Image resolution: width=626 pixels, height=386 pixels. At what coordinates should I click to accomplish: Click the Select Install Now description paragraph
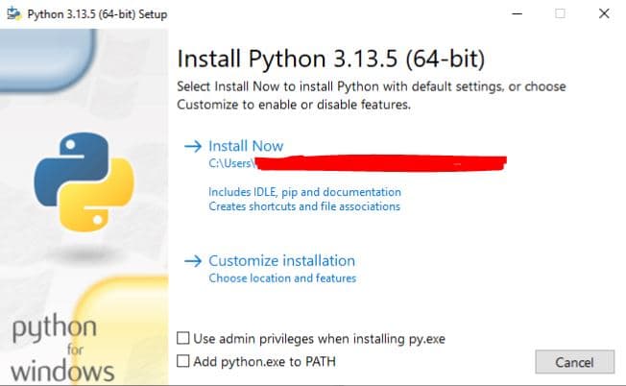(x=372, y=95)
